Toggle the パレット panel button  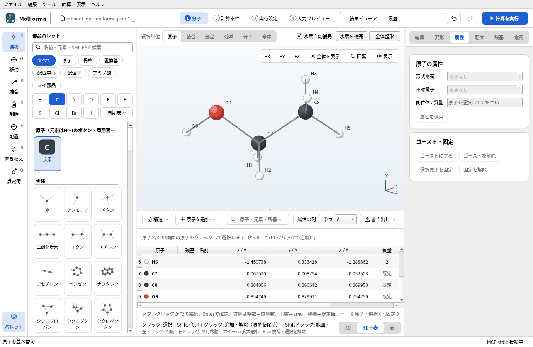tap(14, 322)
